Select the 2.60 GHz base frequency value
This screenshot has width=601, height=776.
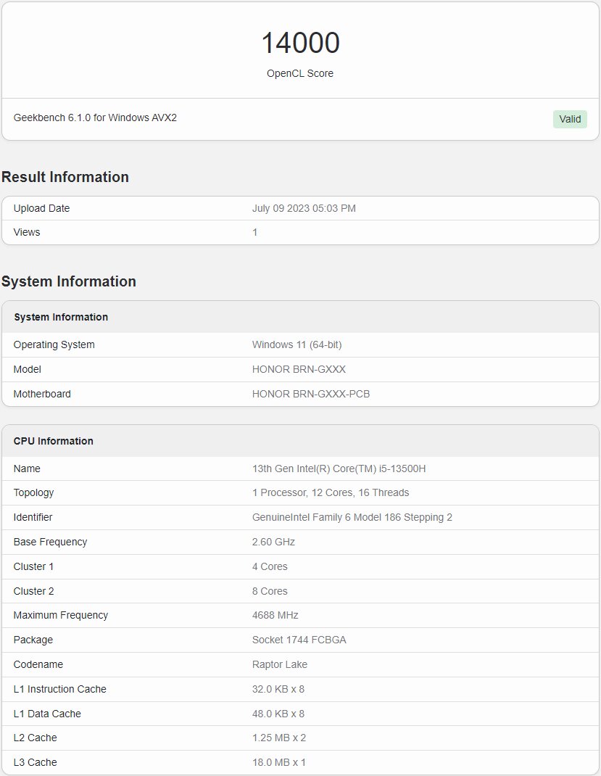273,542
